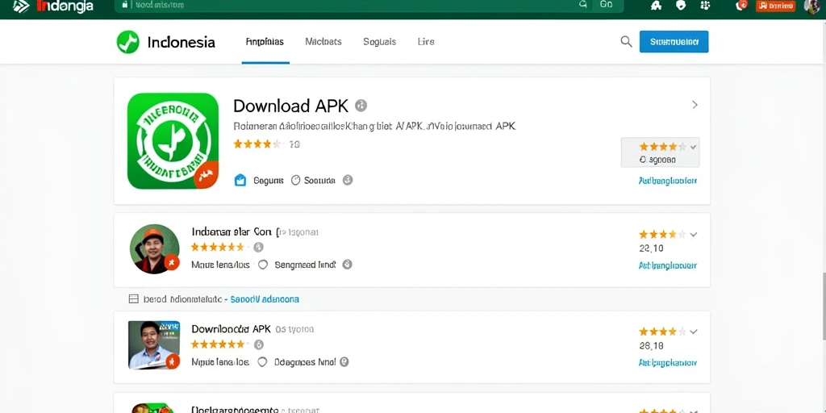The width and height of the screenshot is (826, 413).
Task: Expand the rating dropdown in the Download APK card
Action: [693, 147]
